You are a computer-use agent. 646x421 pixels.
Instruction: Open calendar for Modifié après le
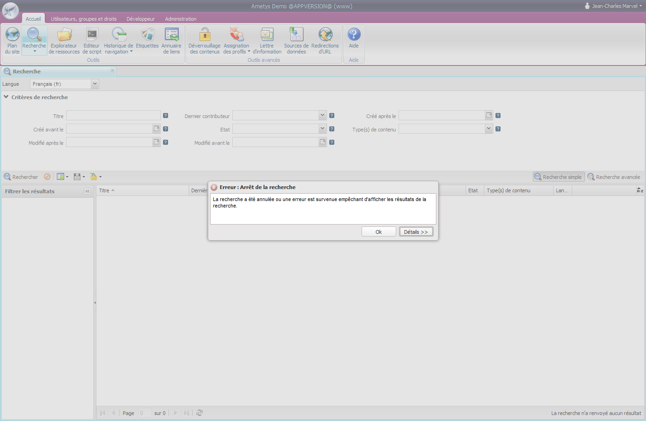click(157, 142)
